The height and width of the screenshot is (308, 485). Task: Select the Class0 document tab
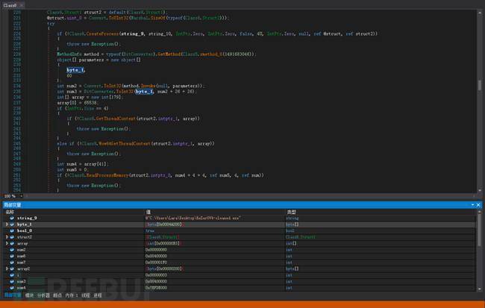(x=10, y=5)
